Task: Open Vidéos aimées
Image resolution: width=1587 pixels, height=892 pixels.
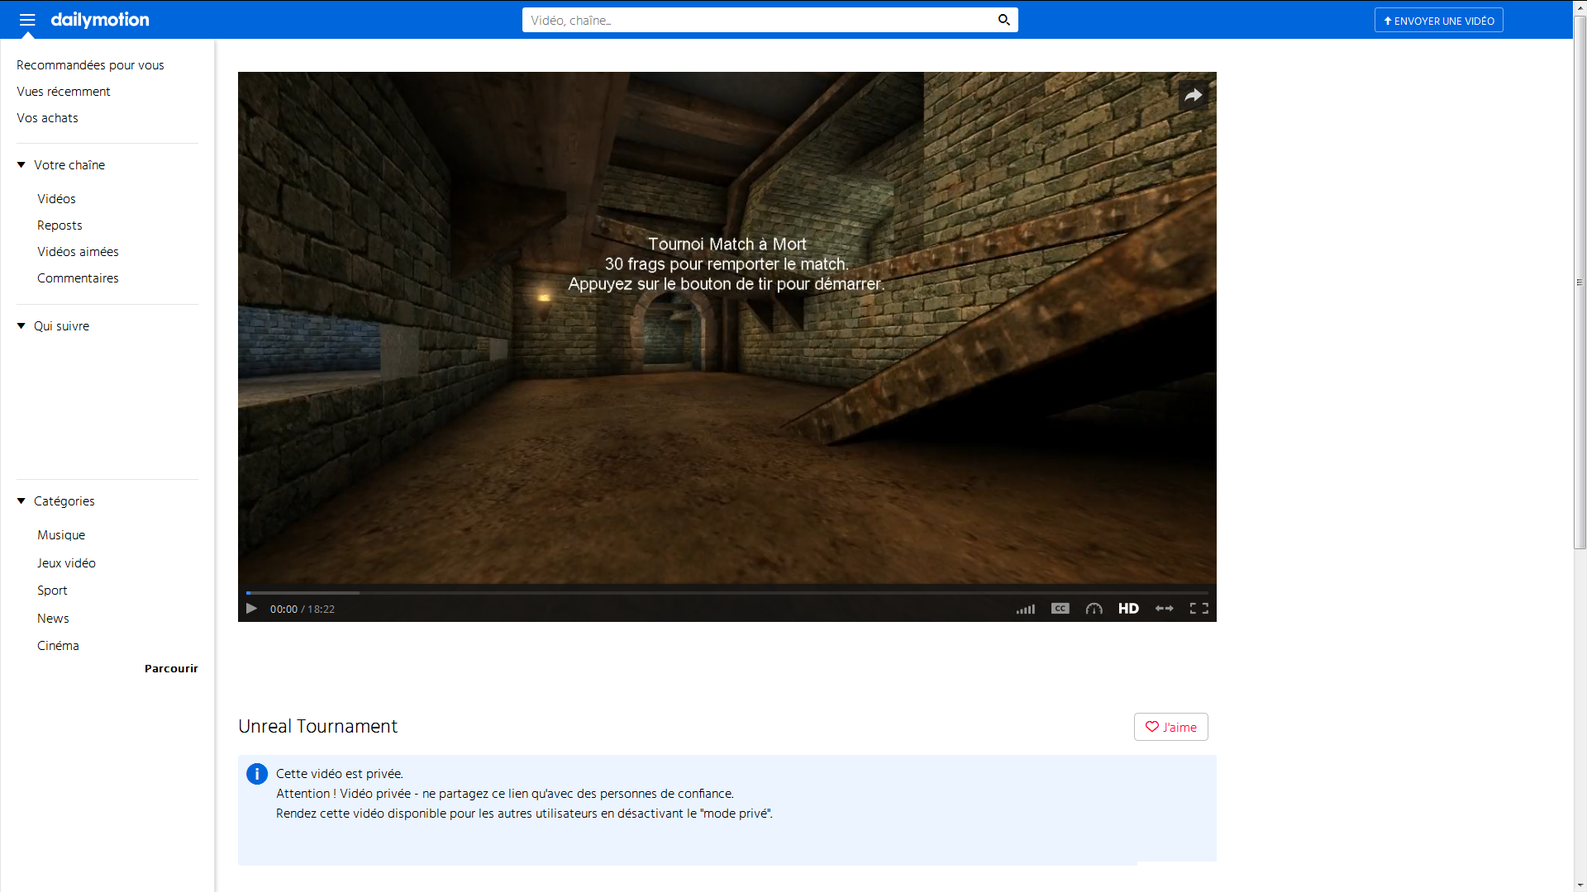Action: tap(78, 252)
